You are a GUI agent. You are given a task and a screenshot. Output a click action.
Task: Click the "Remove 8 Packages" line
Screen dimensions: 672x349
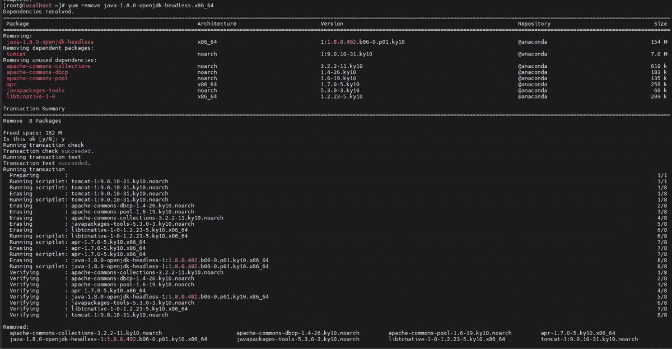click(x=32, y=120)
